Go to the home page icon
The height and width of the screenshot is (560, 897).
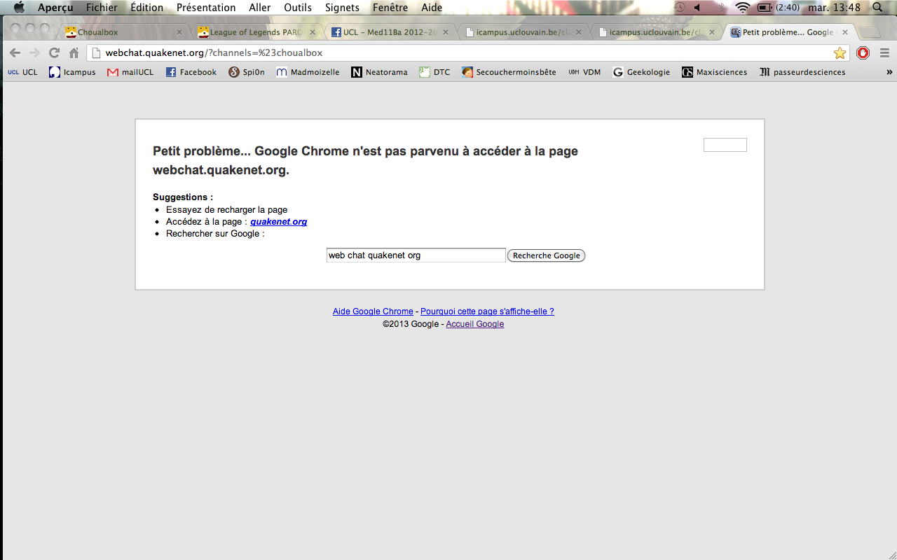(74, 53)
